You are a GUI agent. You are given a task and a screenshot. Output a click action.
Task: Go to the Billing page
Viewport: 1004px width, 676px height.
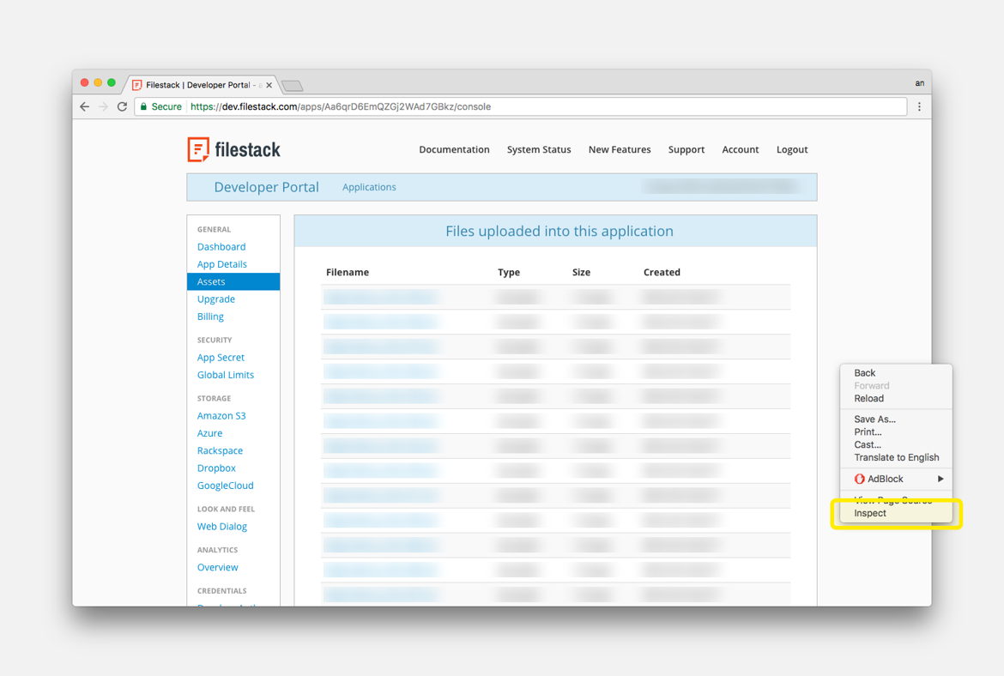click(x=210, y=316)
